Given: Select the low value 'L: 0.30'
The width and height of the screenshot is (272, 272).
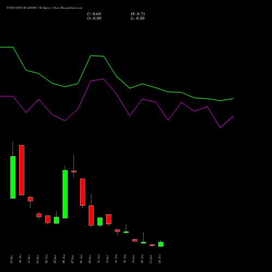Looking at the screenshot, I should coord(138,18).
